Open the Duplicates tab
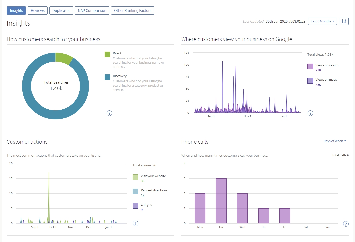This screenshot has height=242, width=355. [x=61, y=11]
